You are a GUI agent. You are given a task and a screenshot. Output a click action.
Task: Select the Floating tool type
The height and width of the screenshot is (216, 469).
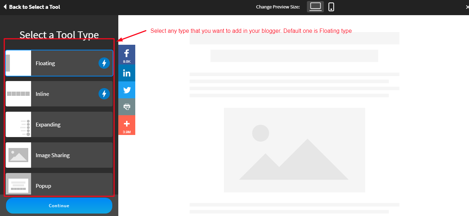click(x=59, y=63)
